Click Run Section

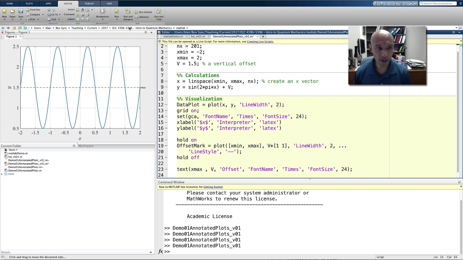click(144, 12)
